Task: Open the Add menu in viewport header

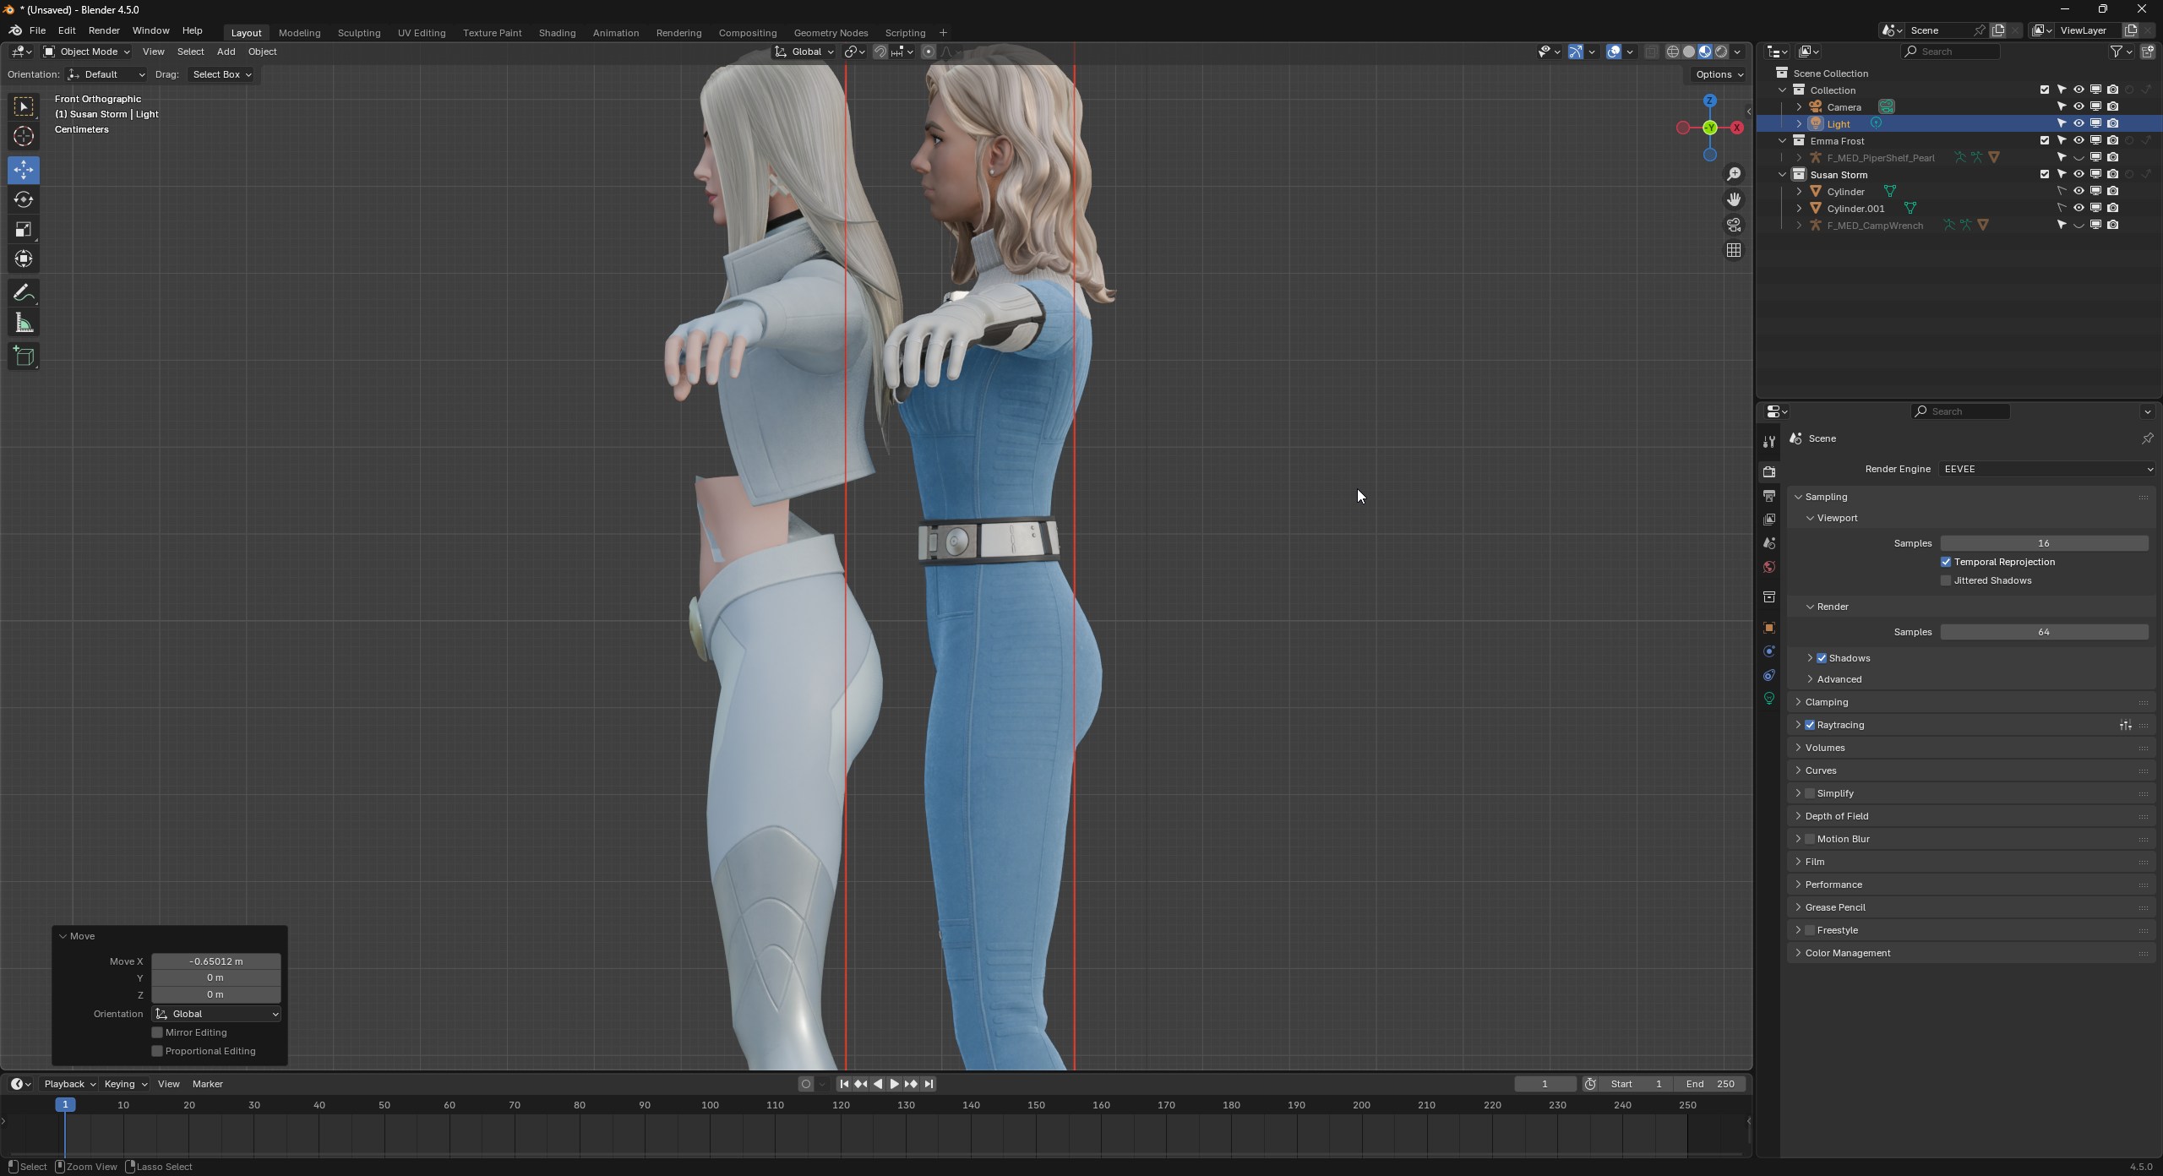Action: (x=226, y=52)
